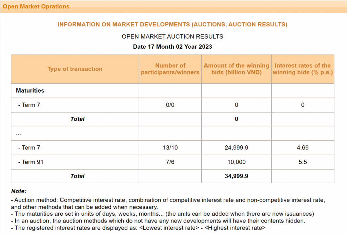Select the 10,000 winning bid amount

236,162
